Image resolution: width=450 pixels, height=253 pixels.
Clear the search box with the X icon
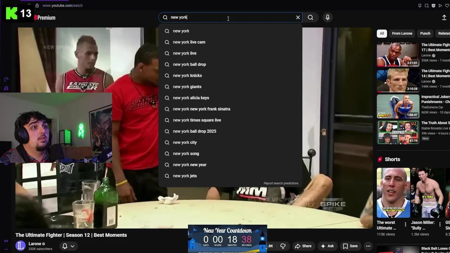[x=298, y=17]
